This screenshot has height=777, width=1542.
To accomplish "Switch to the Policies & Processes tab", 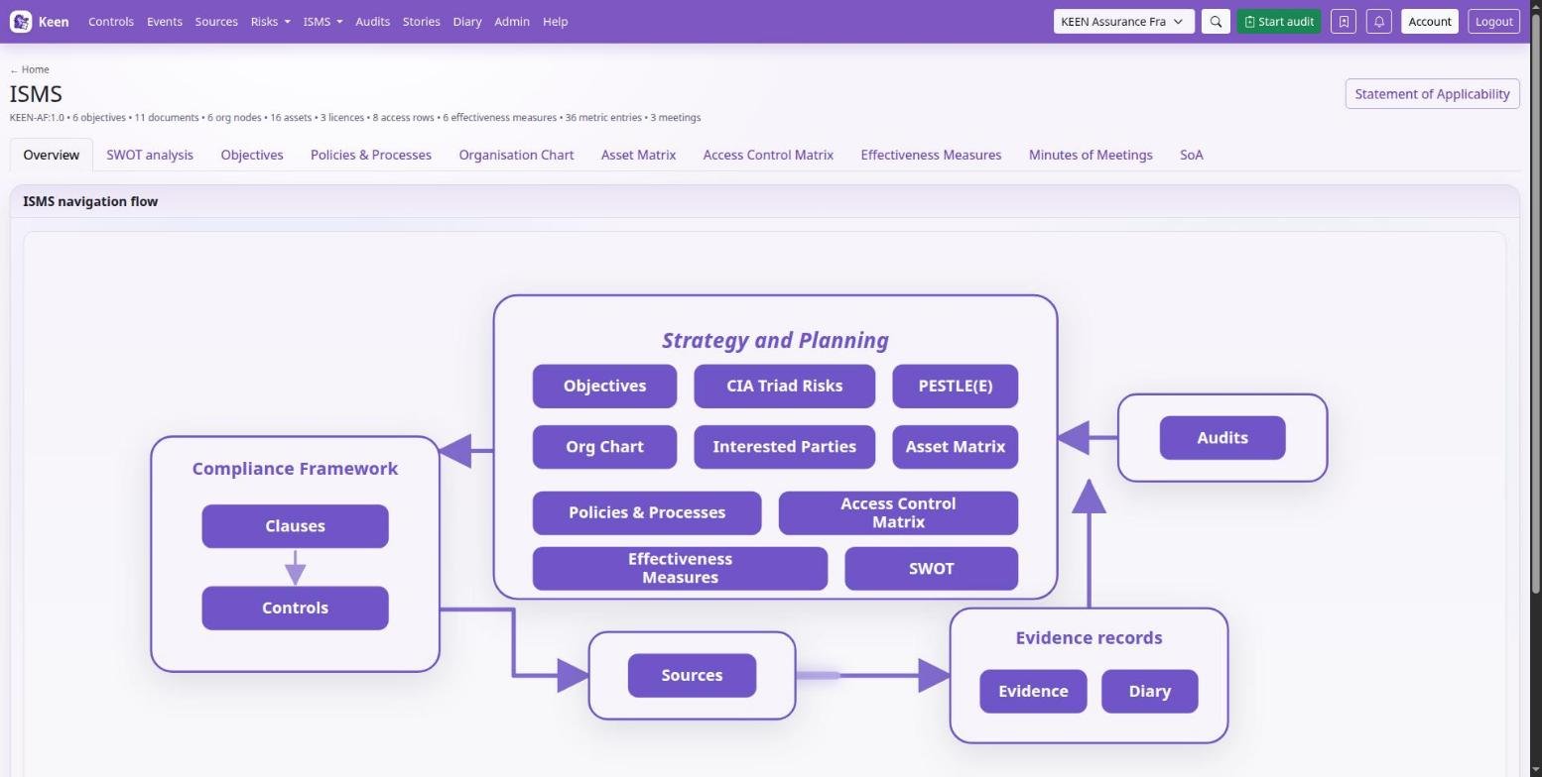I will pyautogui.click(x=371, y=155).
